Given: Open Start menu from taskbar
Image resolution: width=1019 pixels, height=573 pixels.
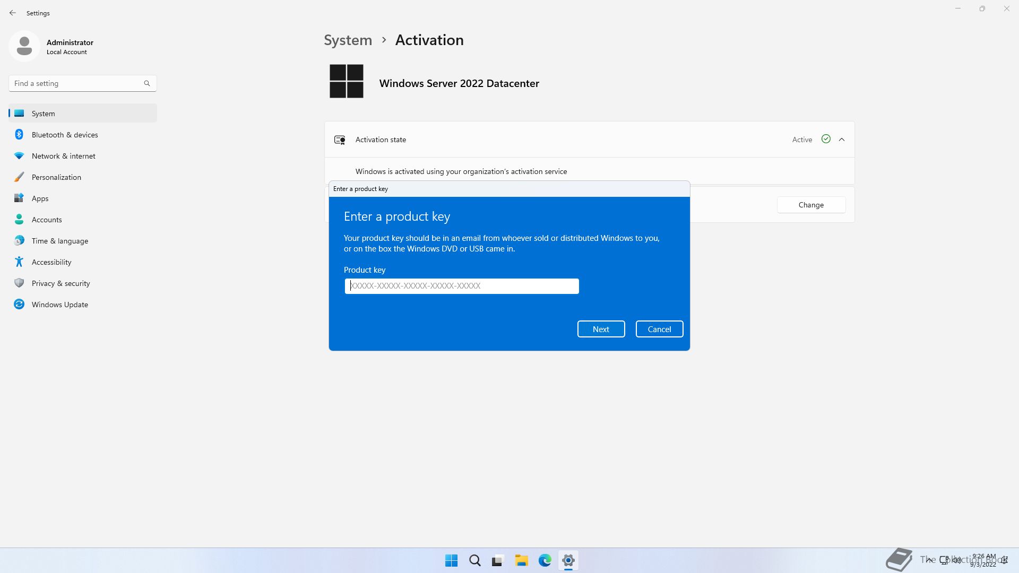Looking at the screenshot, I should click(x=451, y=560).
